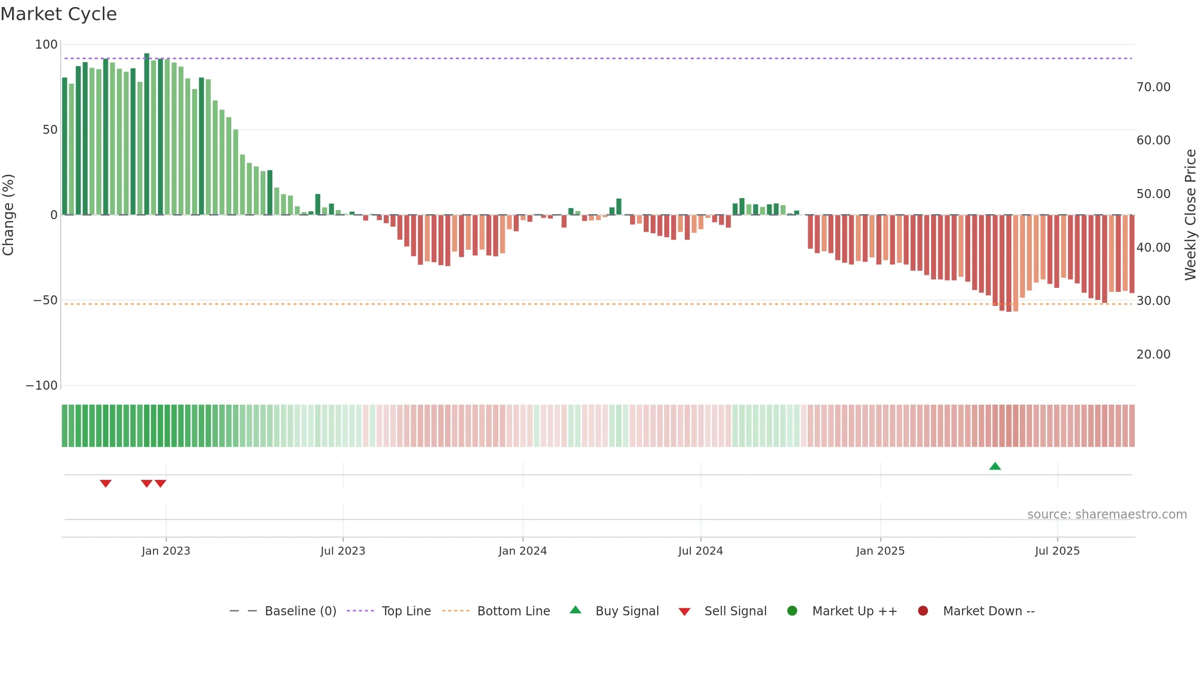
Task: Click the dark red Market Down -- dot in the legend
Action: click(923, 611)
